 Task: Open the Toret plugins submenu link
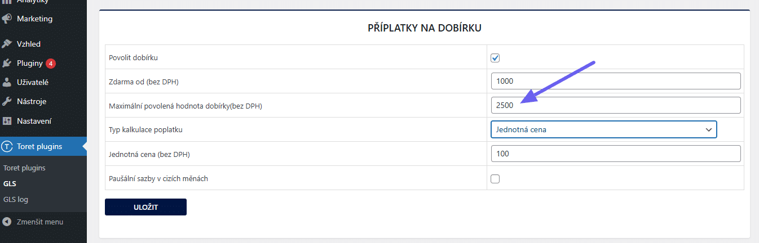pyautogui.click(x=24, y=168)
